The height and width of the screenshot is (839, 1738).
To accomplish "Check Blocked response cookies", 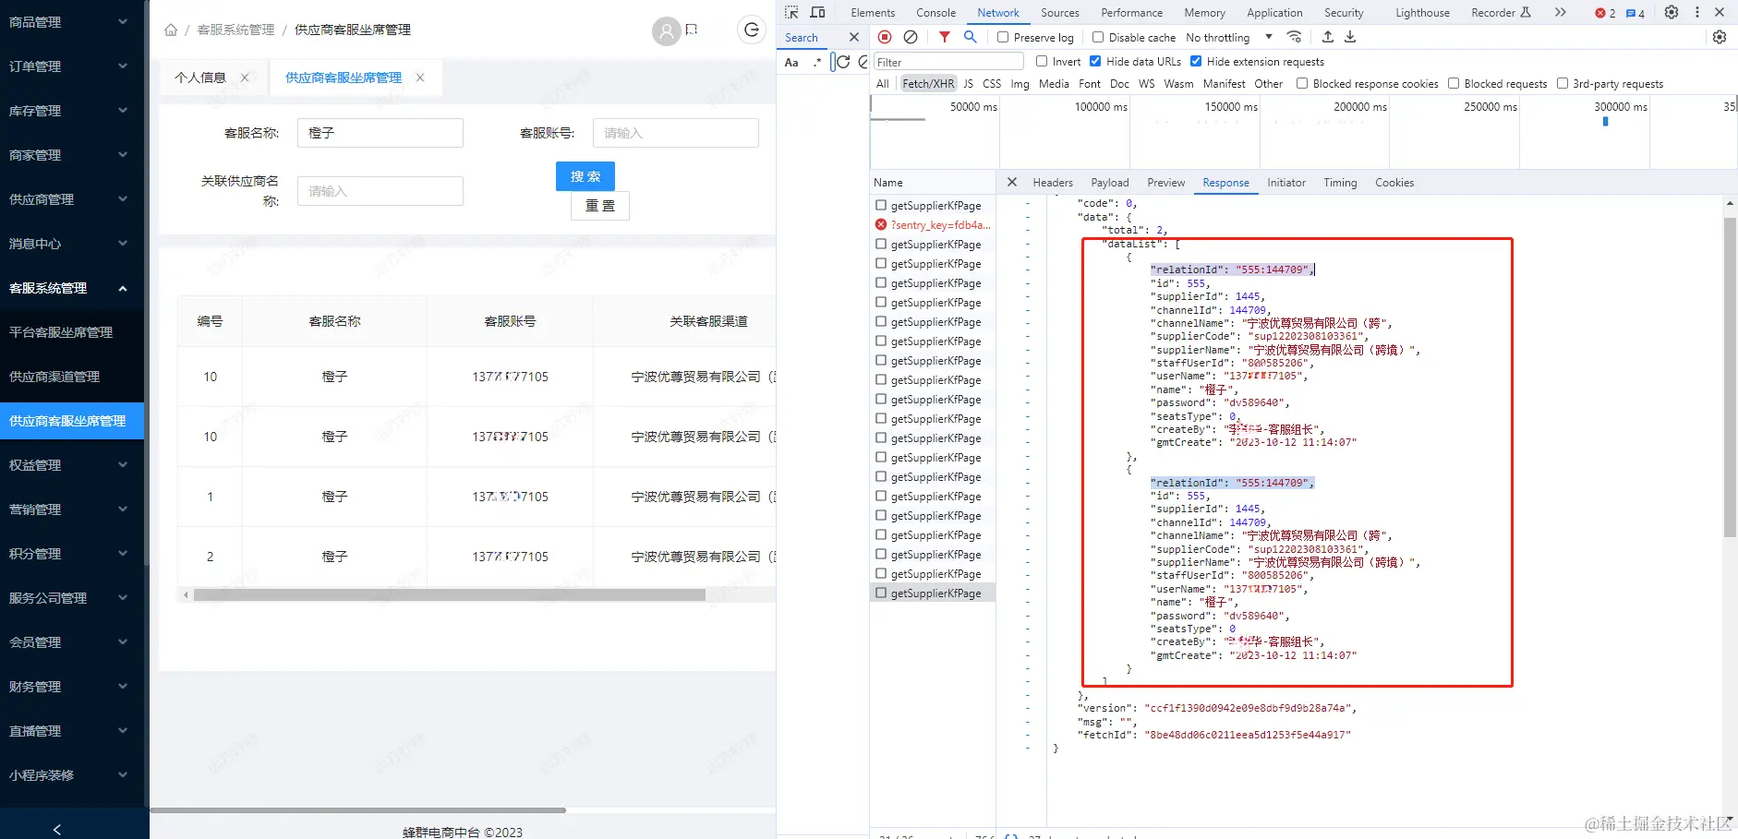I will click(x=1302, y=83).
